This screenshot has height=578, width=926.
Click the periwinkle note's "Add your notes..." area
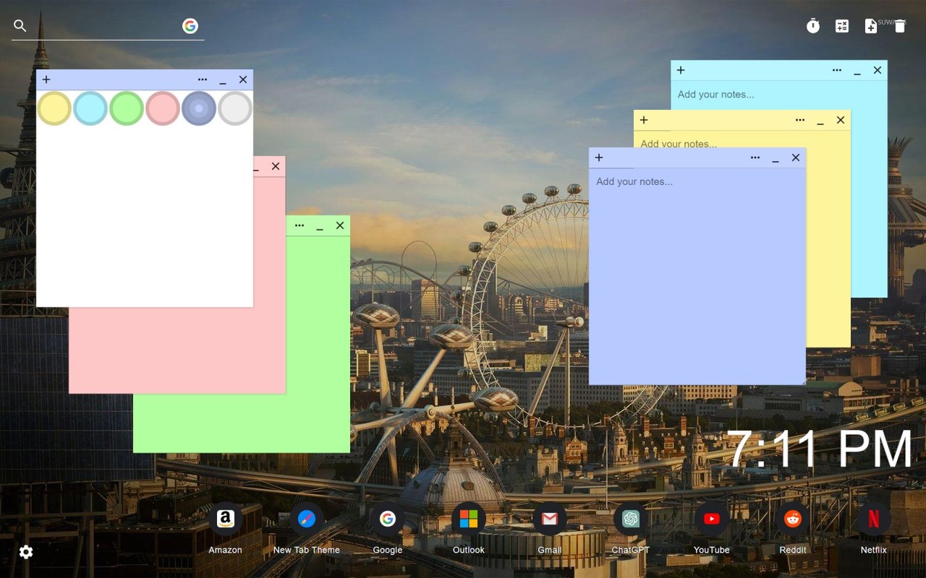coord(697,276)
